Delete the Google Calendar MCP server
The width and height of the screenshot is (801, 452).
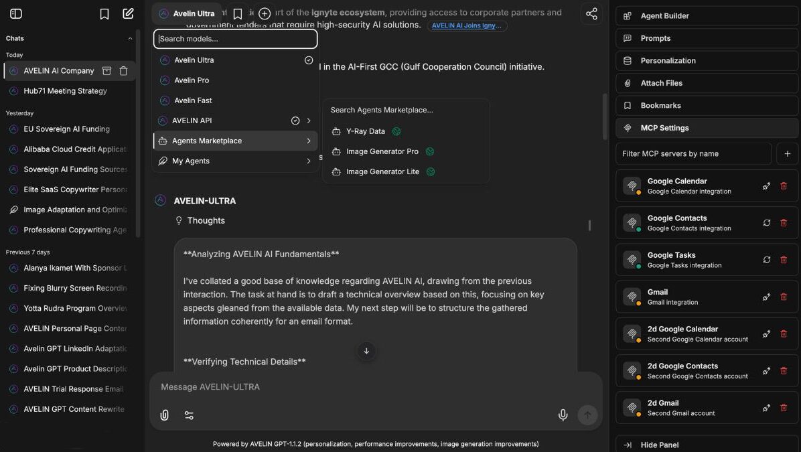[784, 186]
